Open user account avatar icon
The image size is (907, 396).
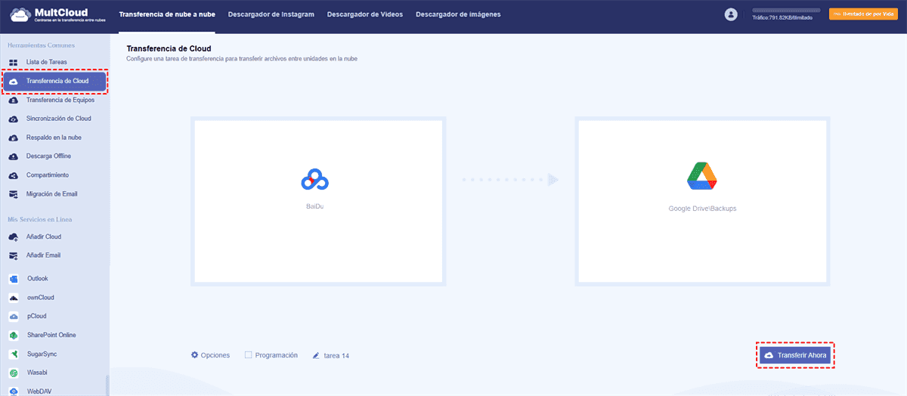[x=730, y=14]
